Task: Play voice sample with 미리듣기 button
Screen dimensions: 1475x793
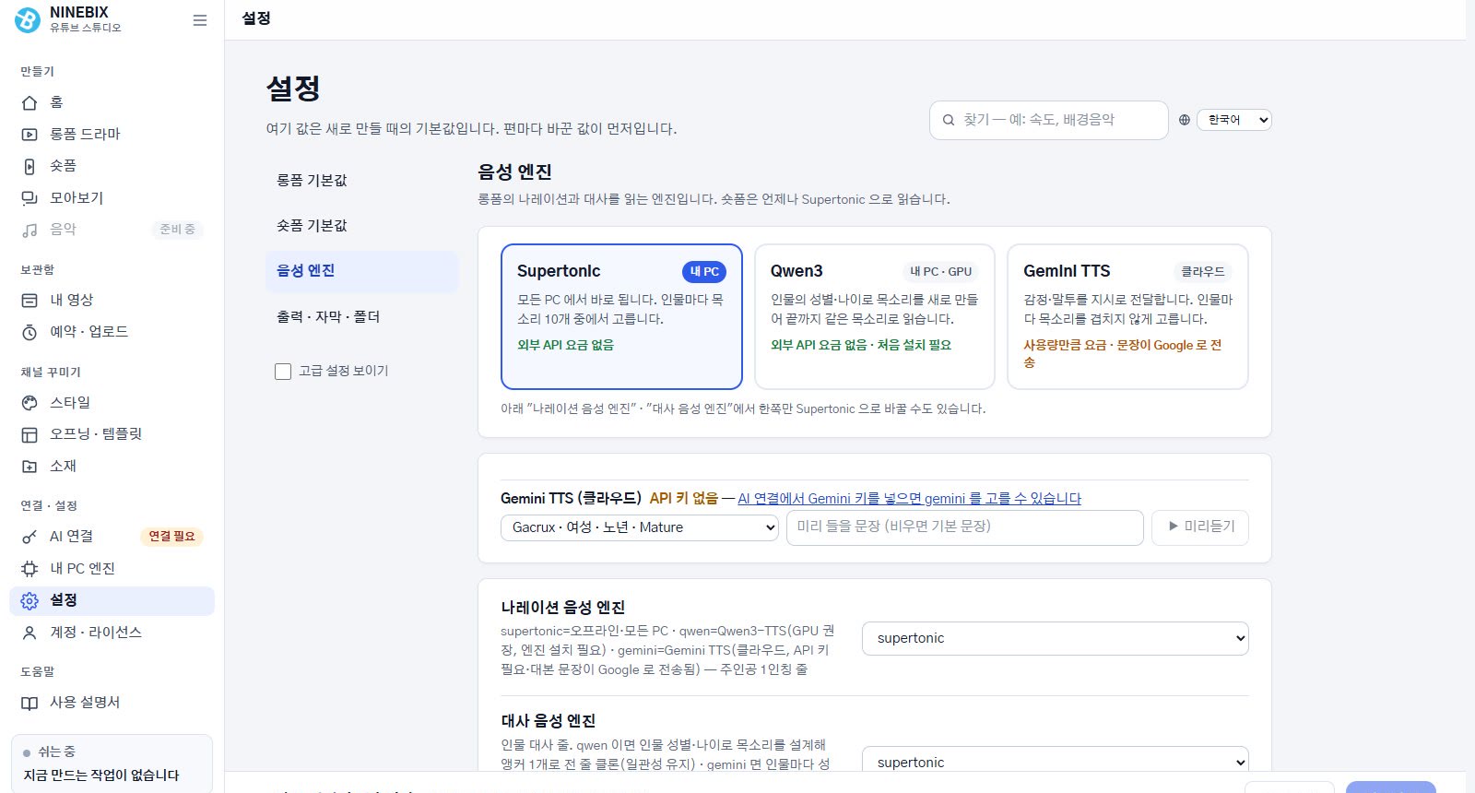Action: (x=1200, y=527)
